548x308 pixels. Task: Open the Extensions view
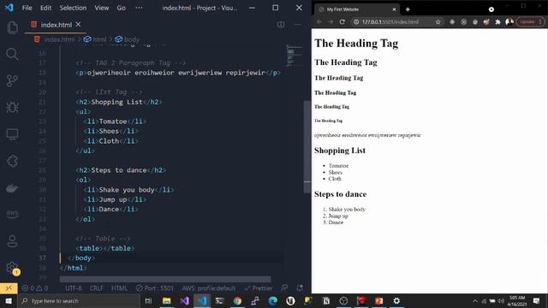pyautogui.click(x=12, y=161)
